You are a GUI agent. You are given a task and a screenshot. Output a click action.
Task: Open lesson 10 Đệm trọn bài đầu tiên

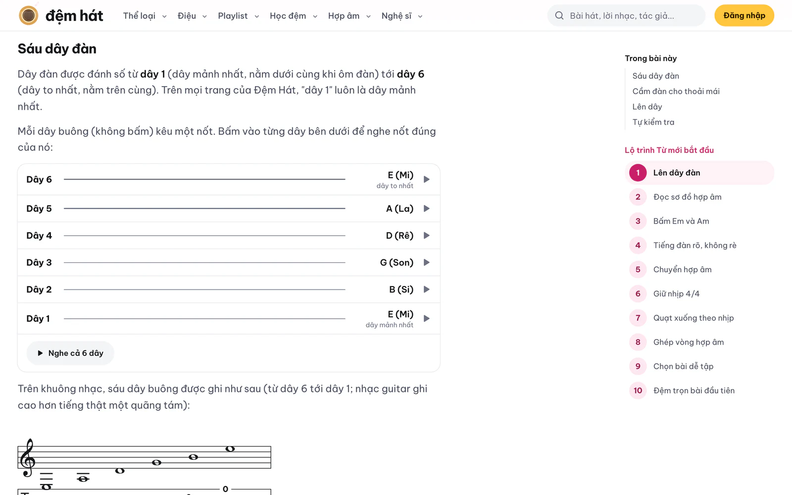(699, 391)
